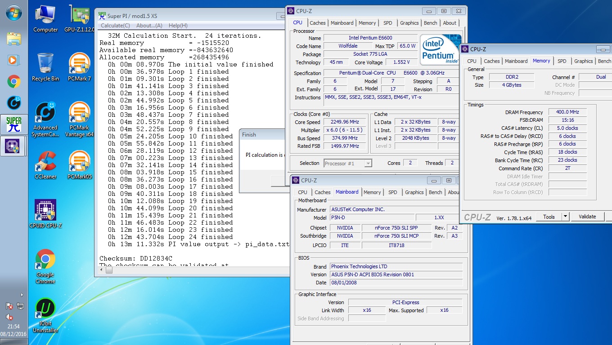Select the Advanced SystemCare desktop shortcut
612x345 pixels.
(x=45, y=119)
